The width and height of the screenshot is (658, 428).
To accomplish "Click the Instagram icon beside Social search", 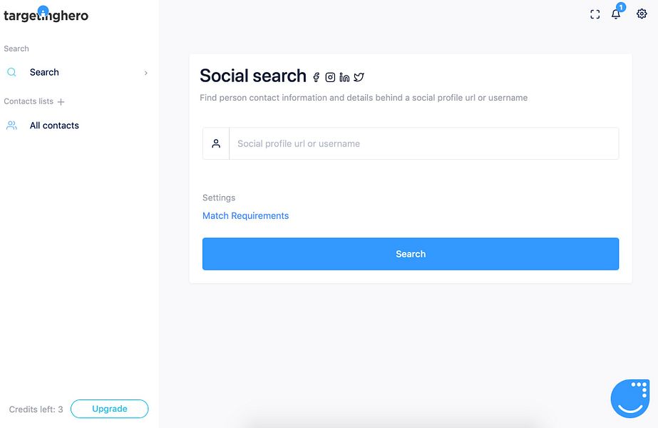I will [x=330, y=77].
